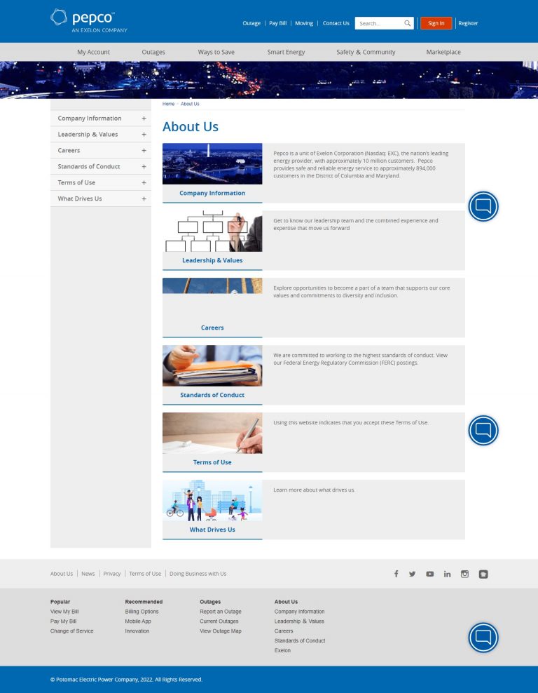
Task: Click View My Bill footer link
Action: tap(64, 612)
